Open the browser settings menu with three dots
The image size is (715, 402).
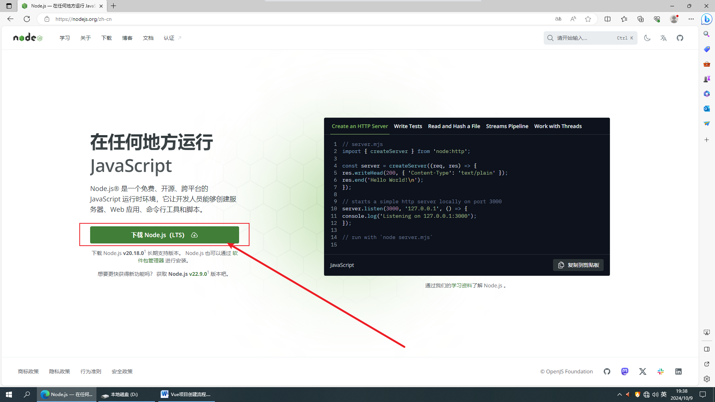pyautogui.click(x=691, y=19)
